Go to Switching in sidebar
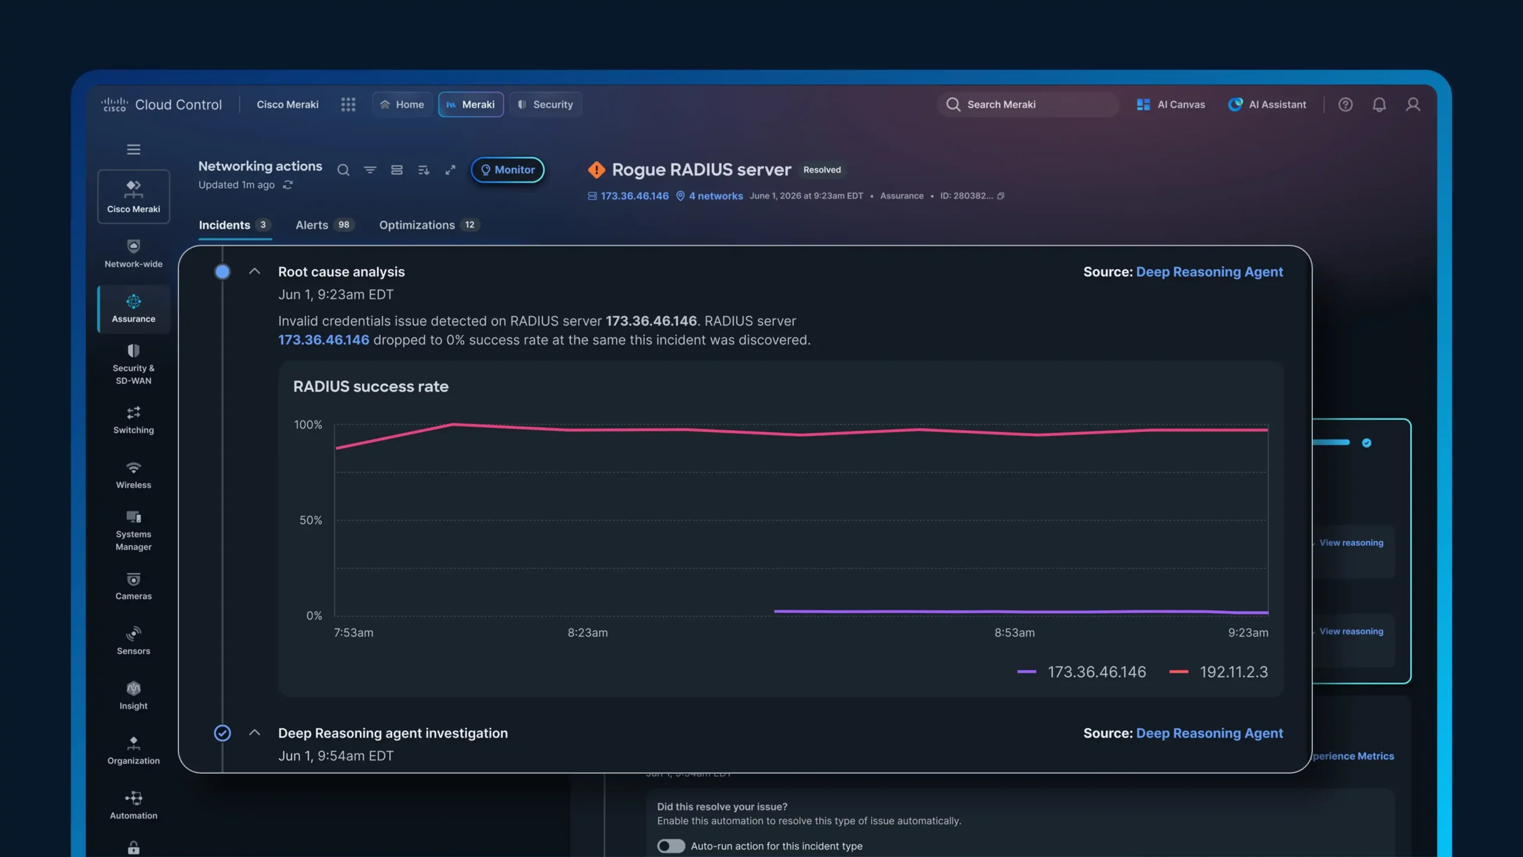 tap(133, 420)
